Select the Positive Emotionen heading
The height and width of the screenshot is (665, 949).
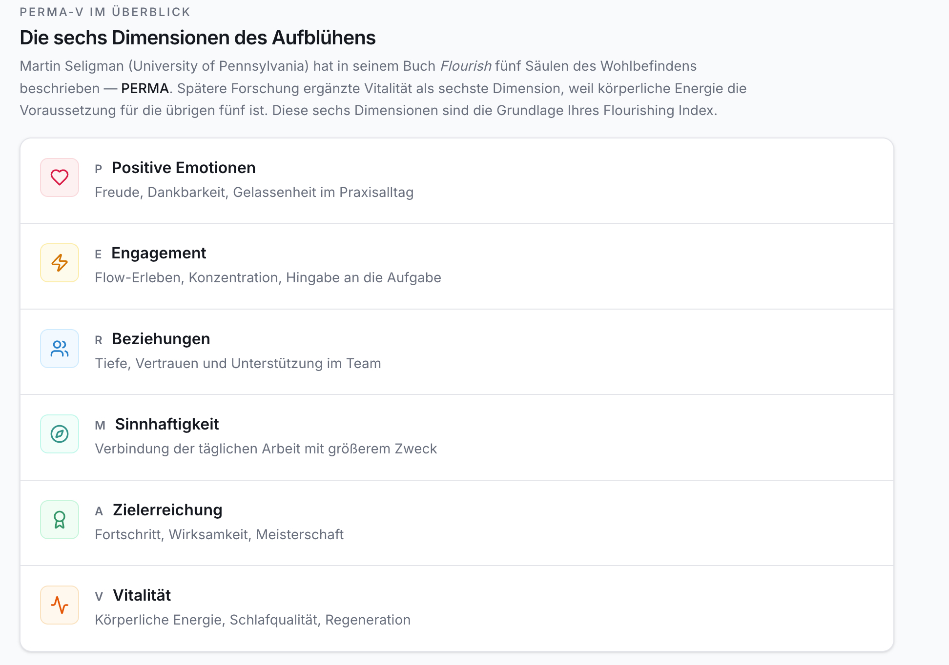[184, 168]
